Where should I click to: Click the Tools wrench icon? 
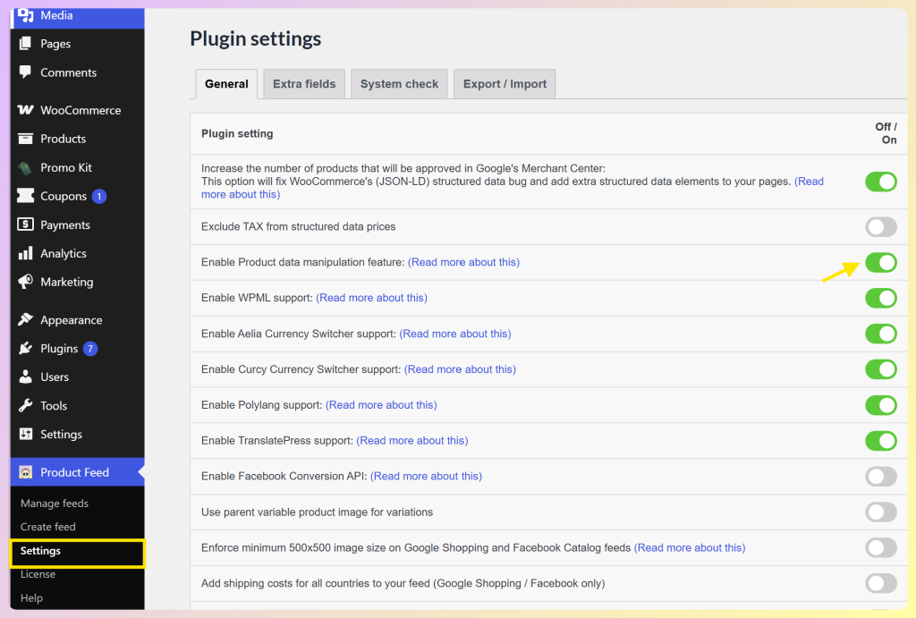[25, 405]
